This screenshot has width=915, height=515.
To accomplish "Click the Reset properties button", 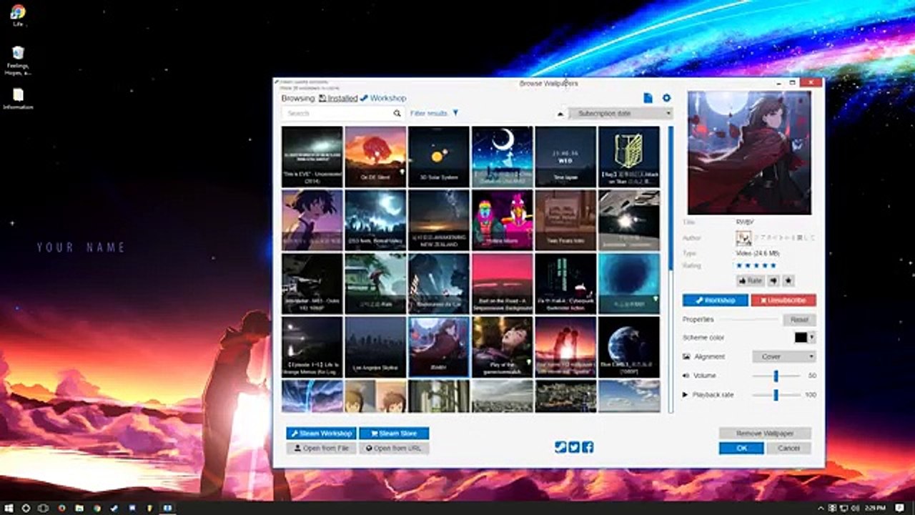I will (x=799, y=320).
